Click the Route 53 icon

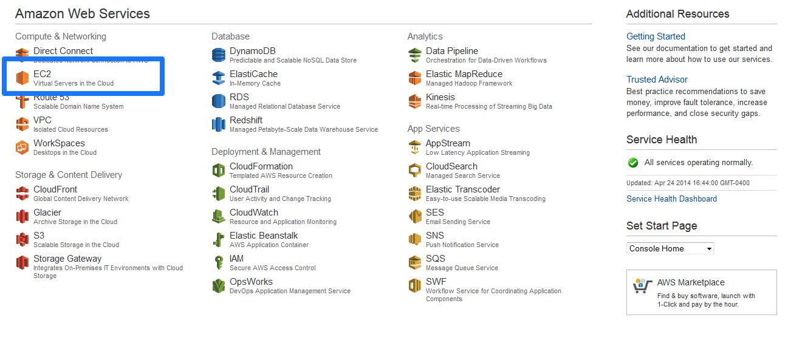pyautogui.click(x=22, y=101)
